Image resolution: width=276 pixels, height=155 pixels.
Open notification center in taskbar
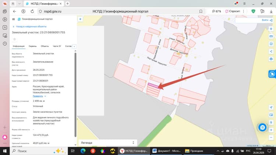(269, 151)
